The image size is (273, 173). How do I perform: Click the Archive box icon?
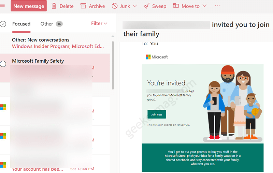click(83, 6)
